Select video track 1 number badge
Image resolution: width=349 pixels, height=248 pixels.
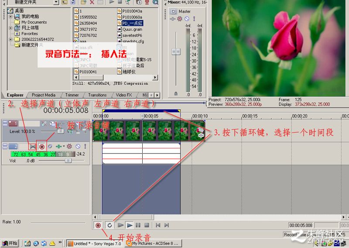pyautogui.click(x=13, y=124)
